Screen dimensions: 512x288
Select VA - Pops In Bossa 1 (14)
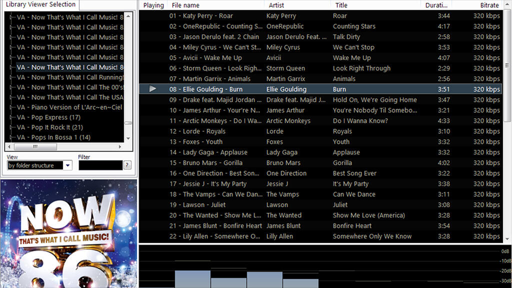click(x=53, y=137)
